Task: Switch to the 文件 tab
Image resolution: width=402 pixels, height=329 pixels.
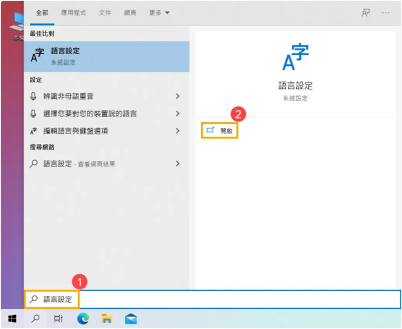Action: click(x=105, y=13)
